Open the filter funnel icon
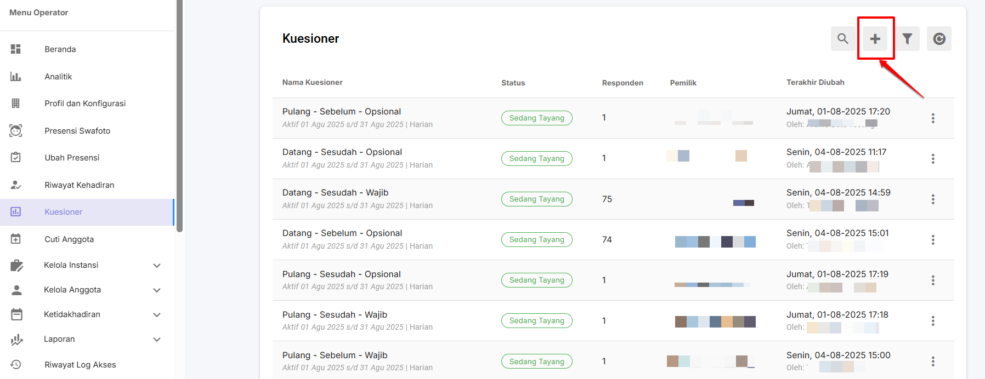The image size is (985, 379). tap(908, 39)
